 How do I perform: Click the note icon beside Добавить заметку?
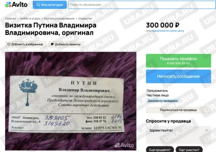[52, 44]
